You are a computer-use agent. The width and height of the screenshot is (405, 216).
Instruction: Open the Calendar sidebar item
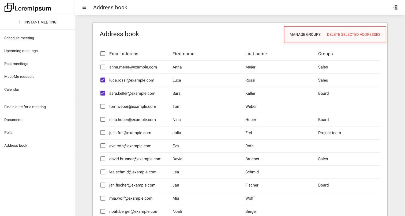[12, 90]
